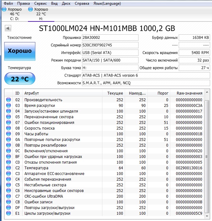This screenshot has height=221, width=212.
Task: Click the serial number field S30CJ9EF902745
Action: click(110, 45)
